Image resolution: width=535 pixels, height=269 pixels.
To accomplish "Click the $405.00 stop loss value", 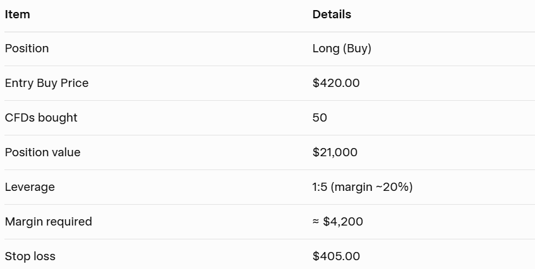I will coord(336,256).
